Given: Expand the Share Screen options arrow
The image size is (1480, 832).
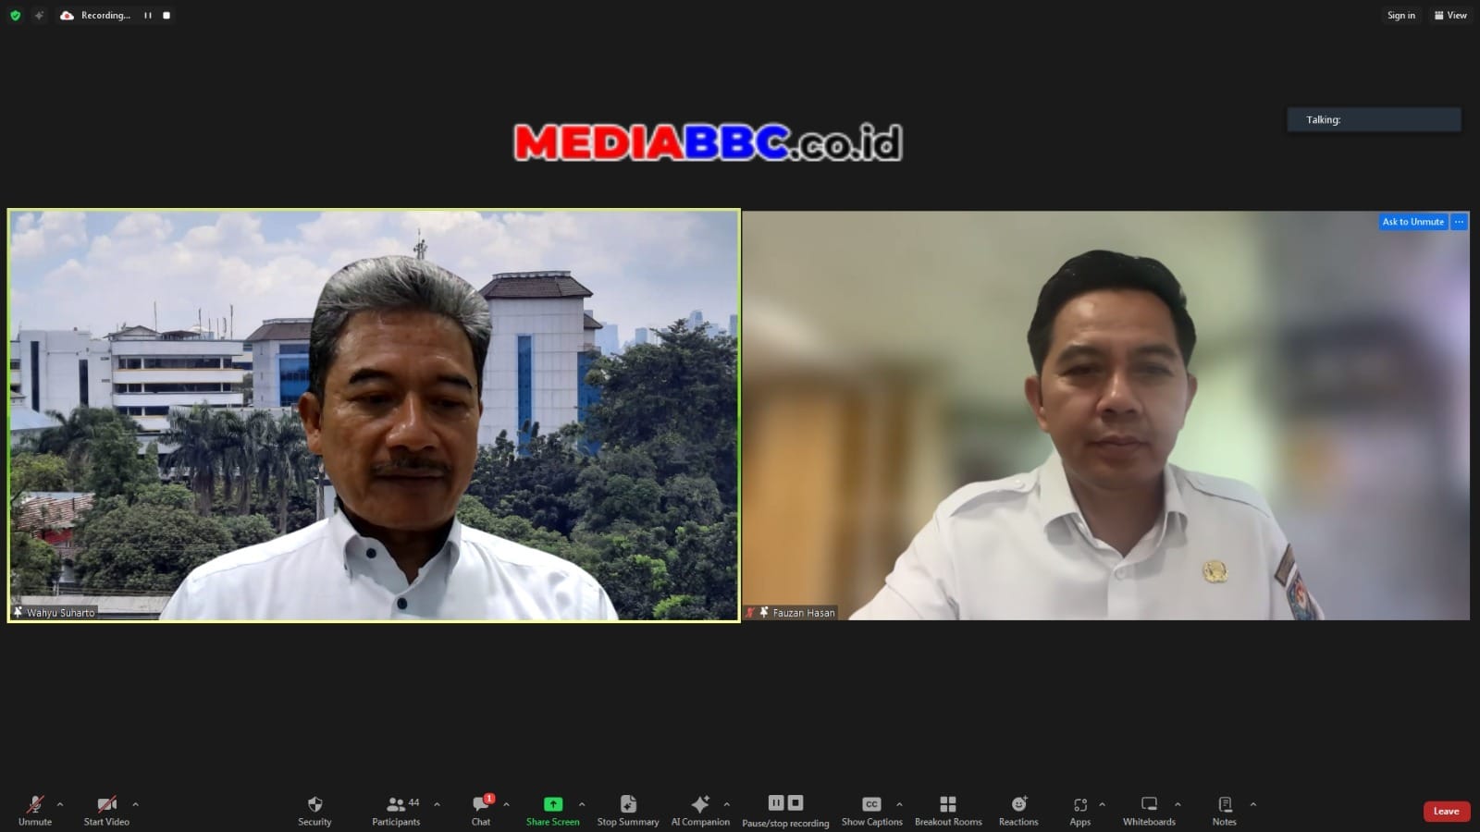Looking at the screenshot, I should [582, 804].
